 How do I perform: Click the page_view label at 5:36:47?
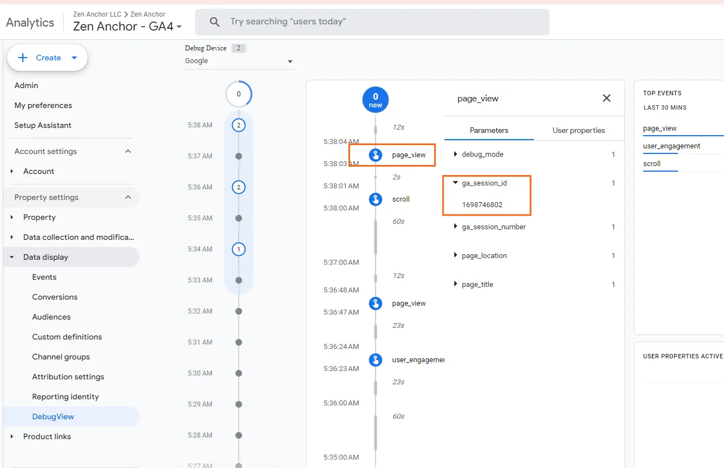[409, 303]
